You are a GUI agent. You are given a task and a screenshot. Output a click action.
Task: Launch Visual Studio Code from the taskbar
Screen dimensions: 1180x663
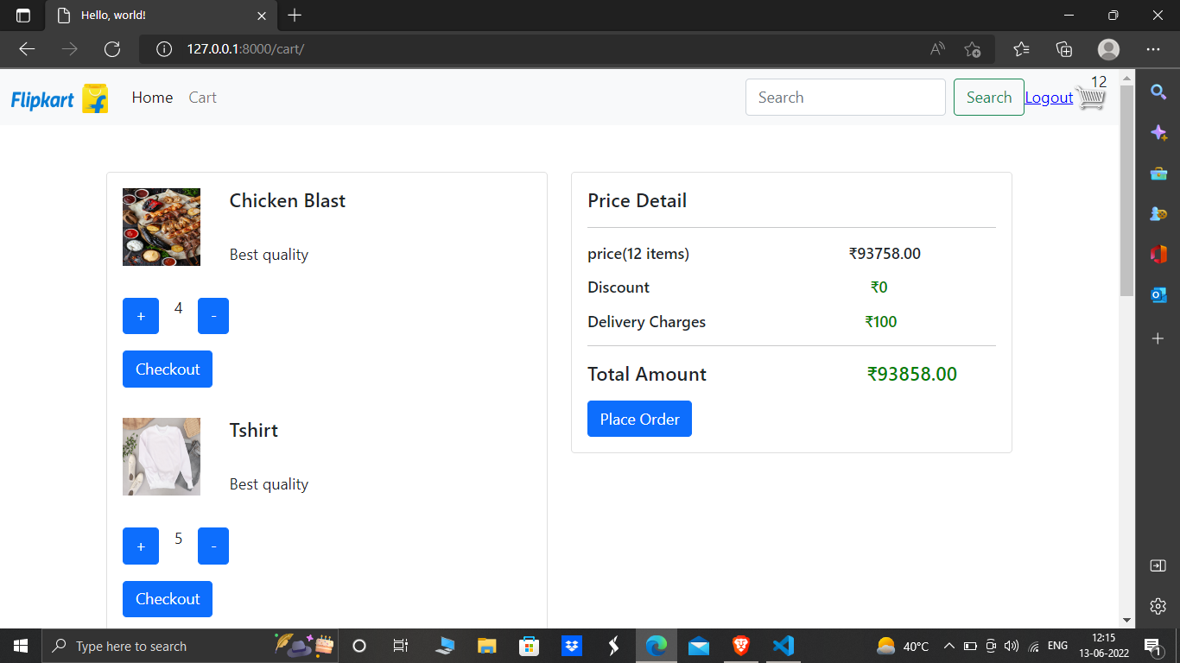783,645
